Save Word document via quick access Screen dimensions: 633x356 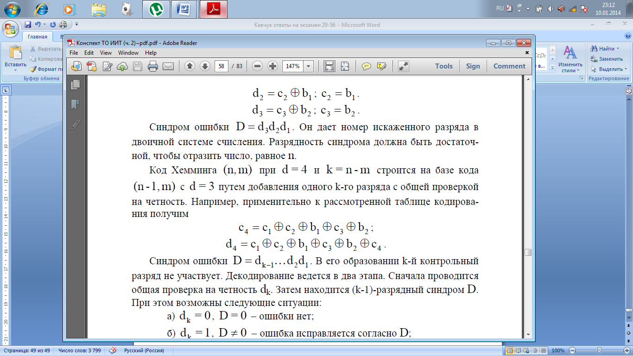point(28,25)
